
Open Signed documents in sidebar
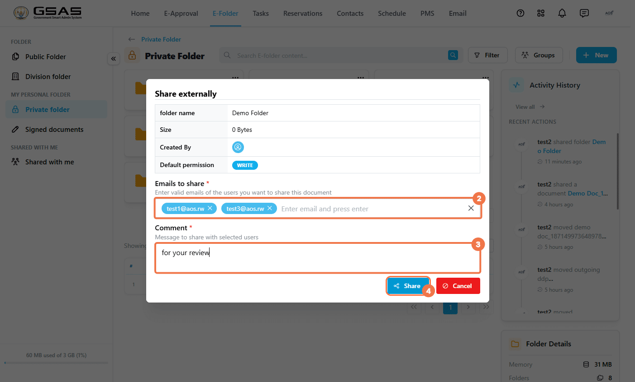click(54, 130)
